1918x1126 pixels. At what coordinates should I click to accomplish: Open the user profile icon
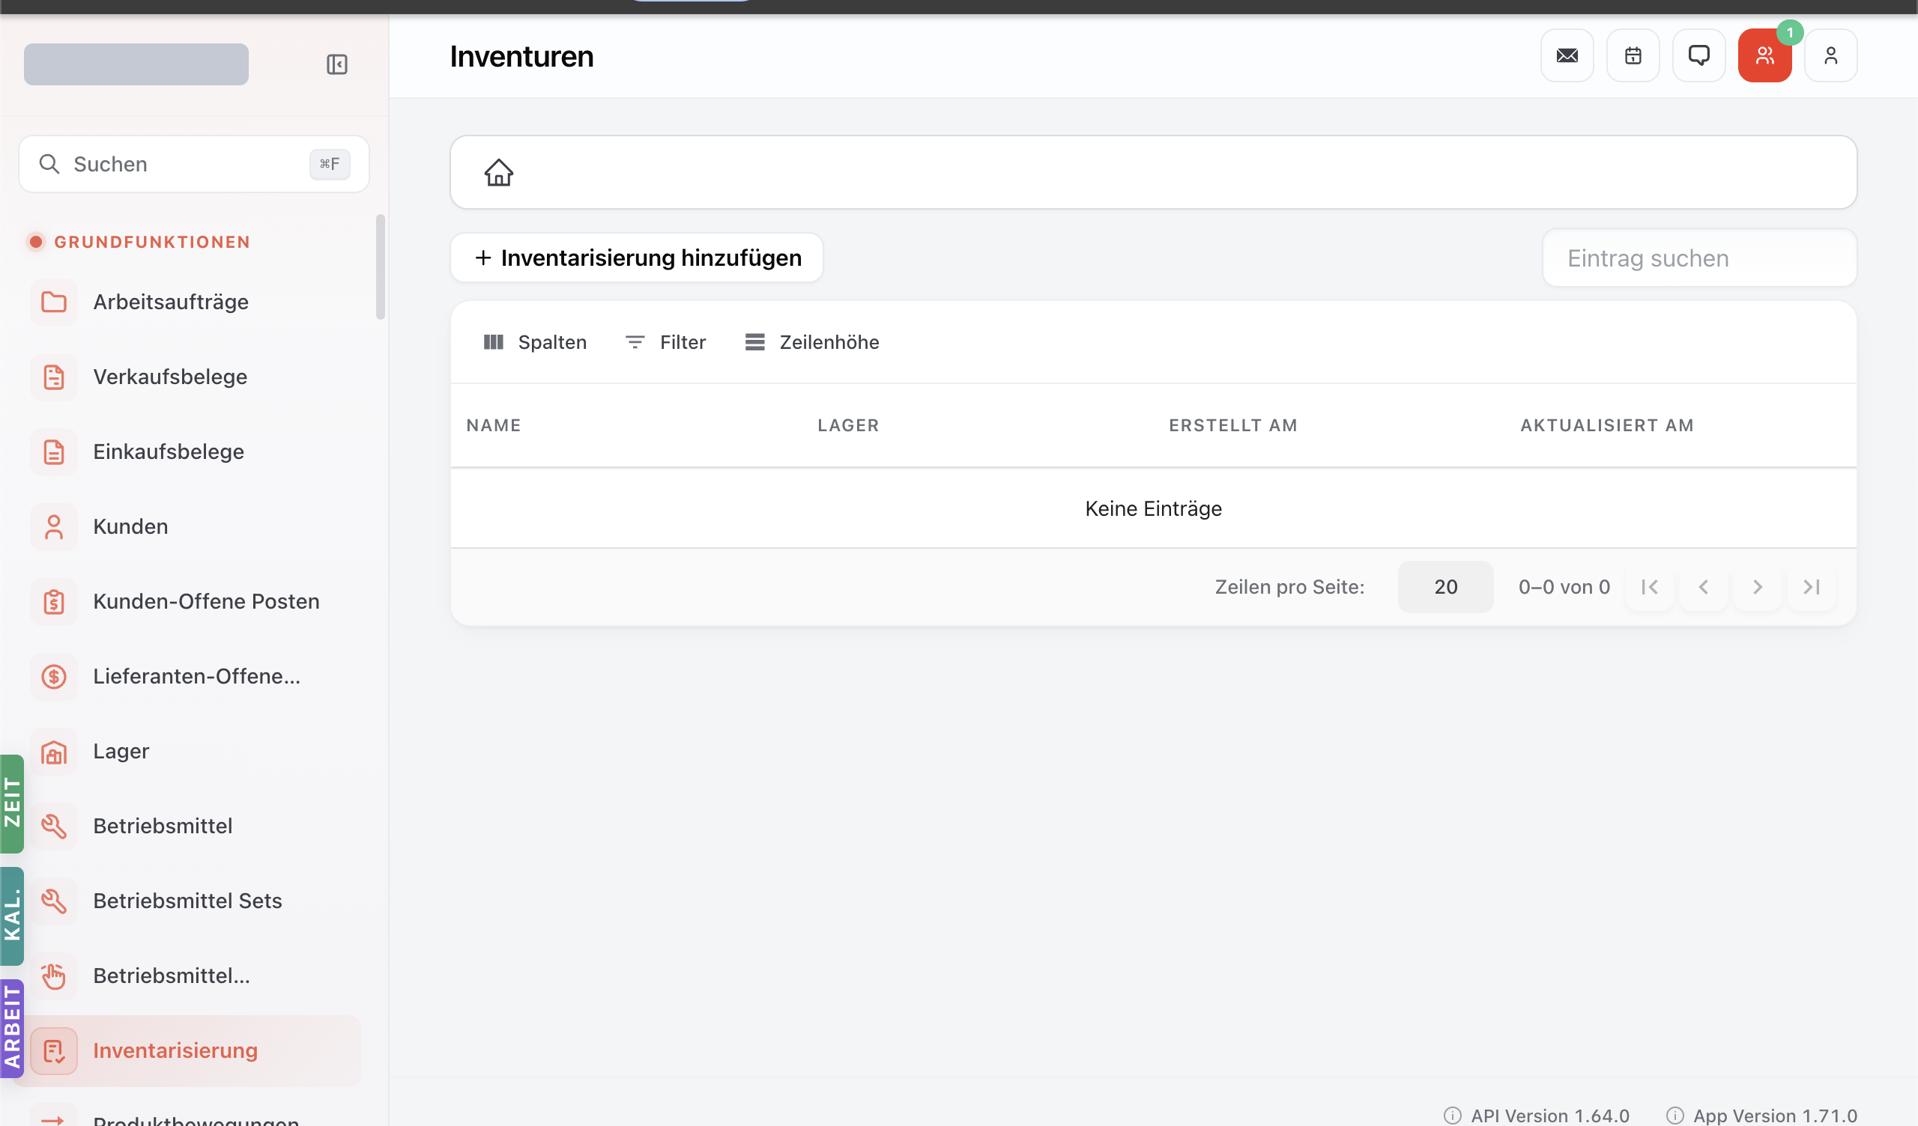[x=1830, y=55]
